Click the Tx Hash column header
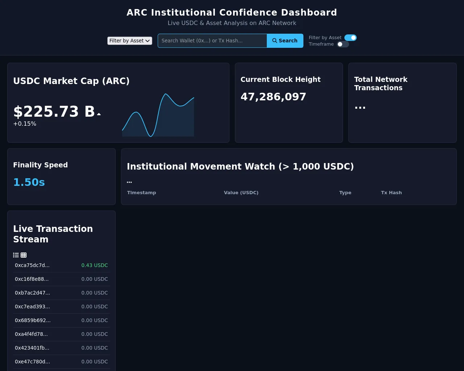464x371 pixels. coord(391,193)
